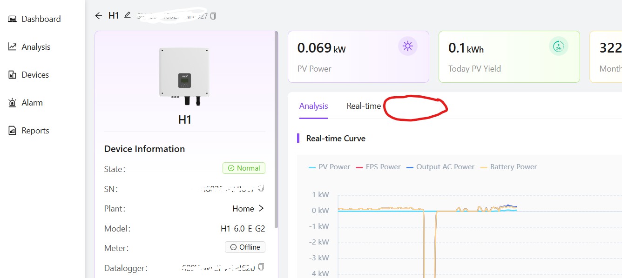Copy the Datalogger number

[261, 267]
